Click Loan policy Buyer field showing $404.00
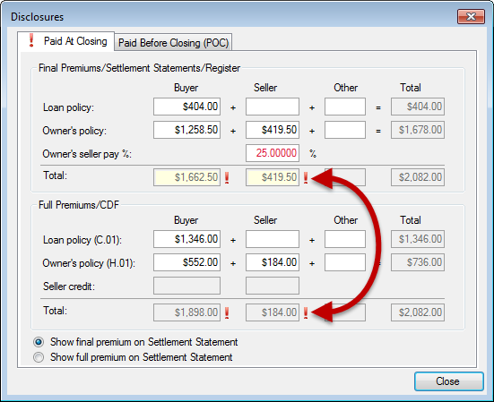 pyautogui.click(x=186, y=107)
